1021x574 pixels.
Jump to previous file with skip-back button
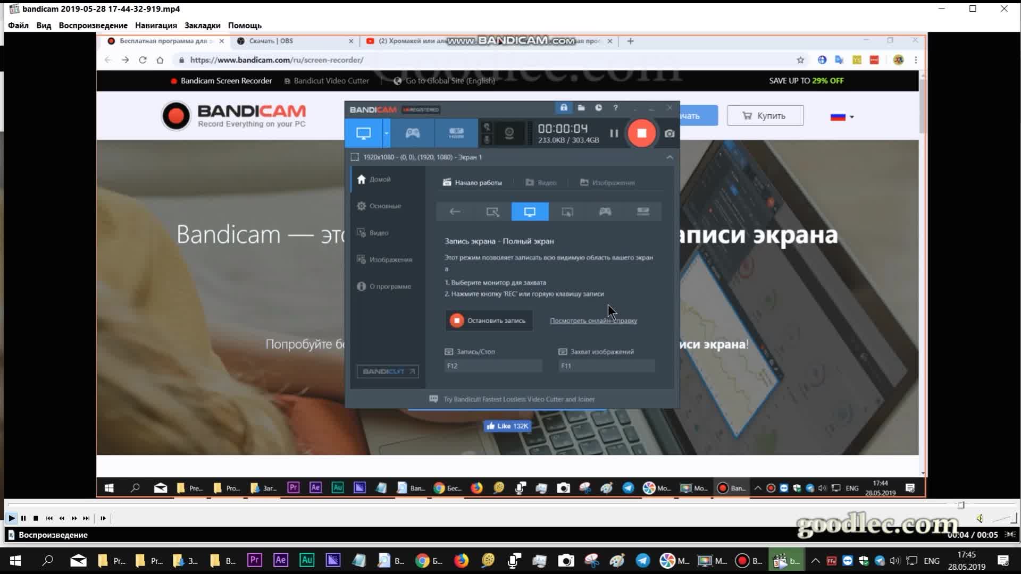[49, 518]
